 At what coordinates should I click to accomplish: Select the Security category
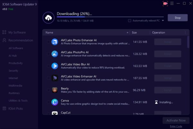pyautogui.click(x=13, y=71)
